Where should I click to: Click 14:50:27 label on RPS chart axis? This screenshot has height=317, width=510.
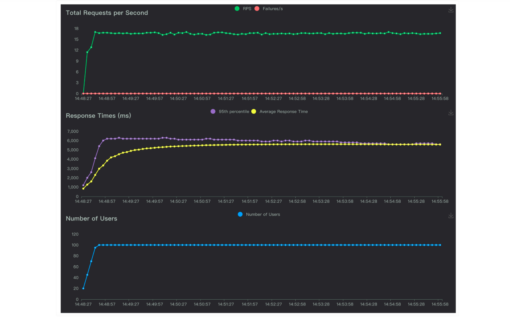[179, 98]
